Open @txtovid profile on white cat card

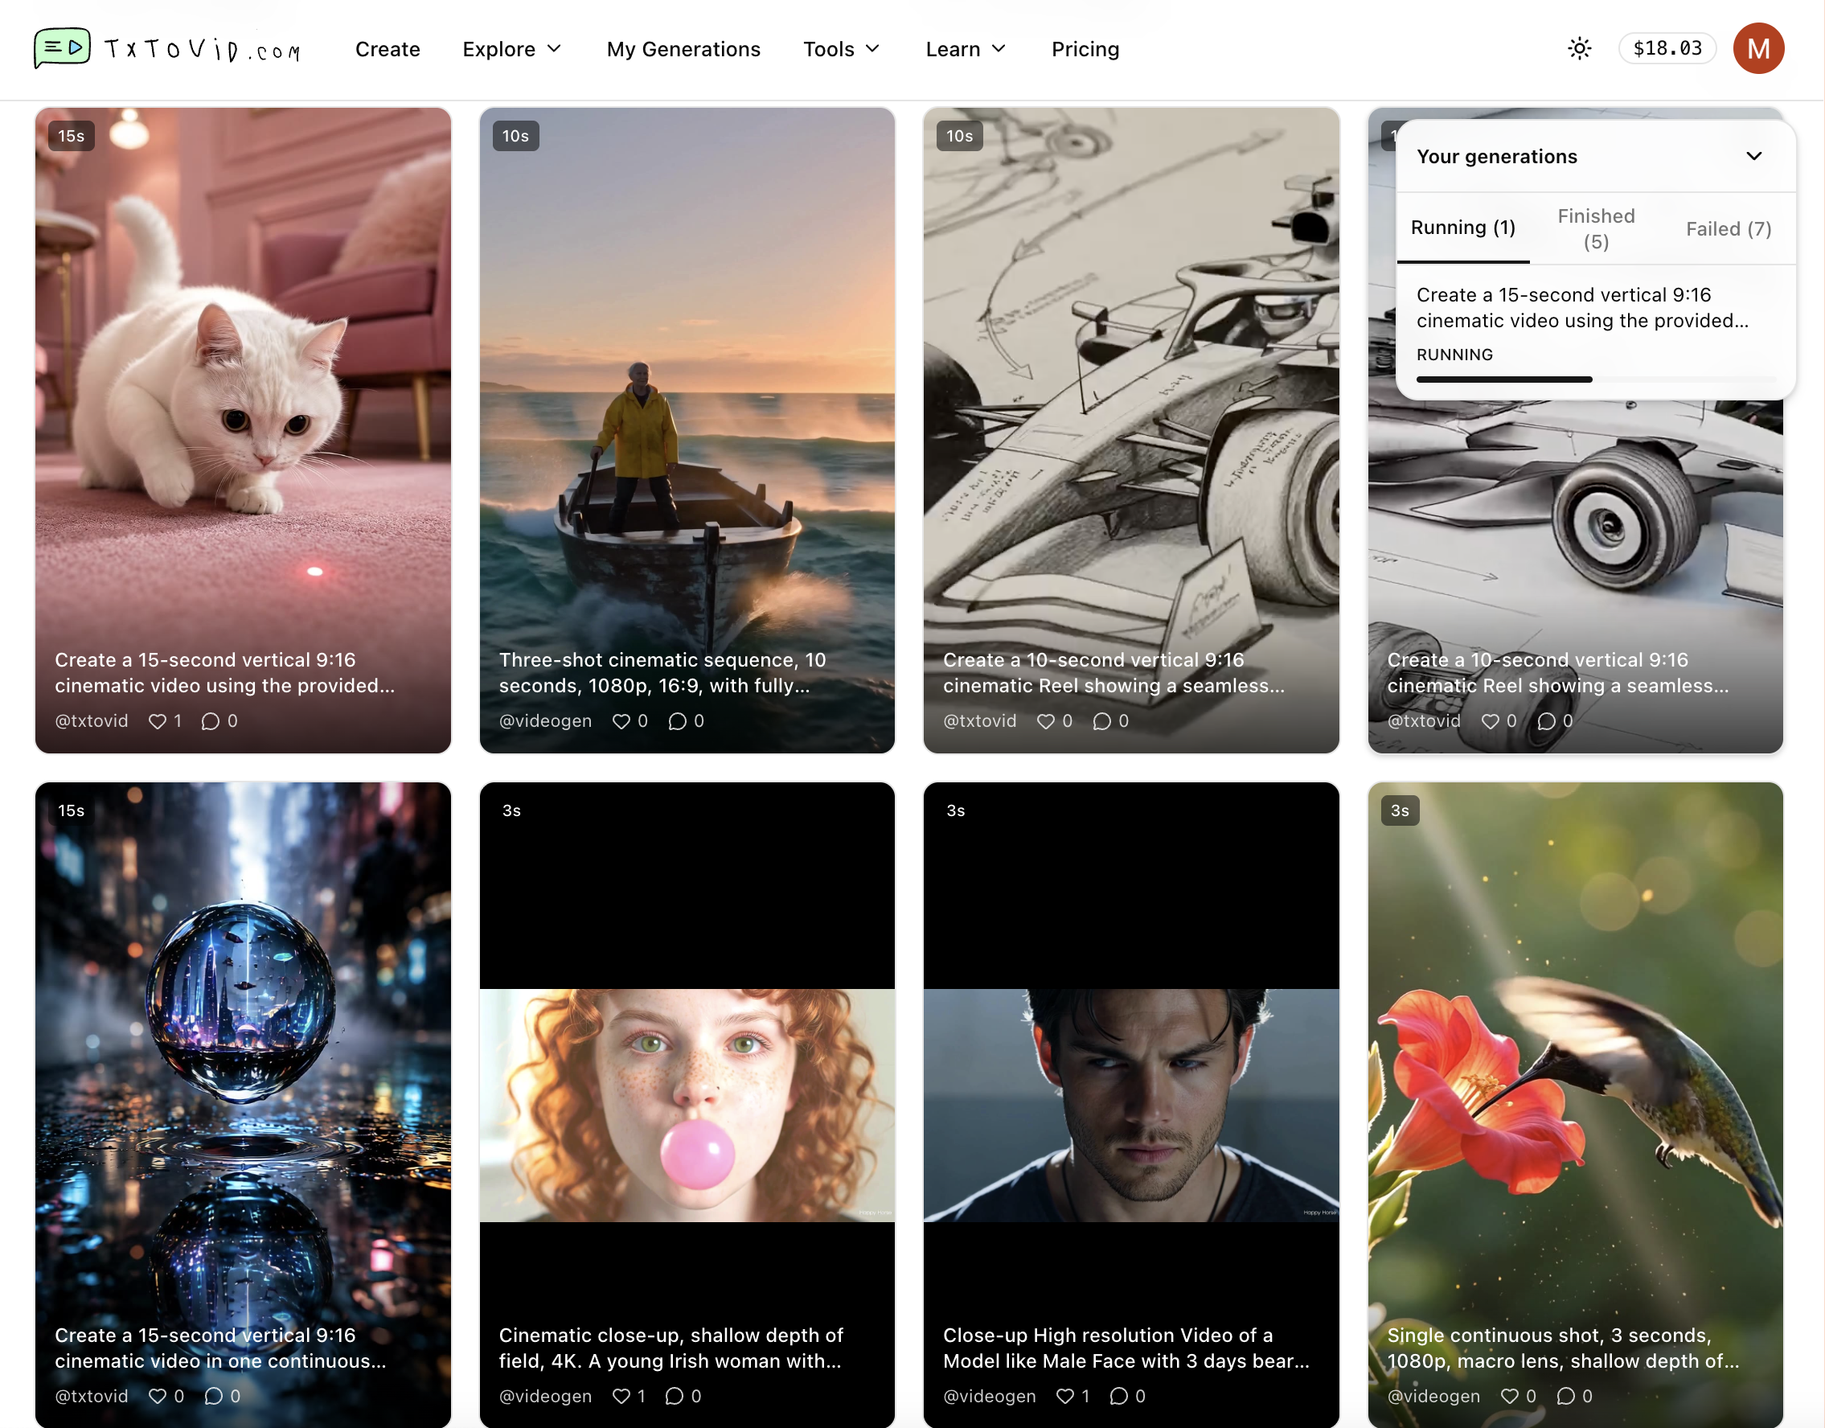click(x=92, y=720)
